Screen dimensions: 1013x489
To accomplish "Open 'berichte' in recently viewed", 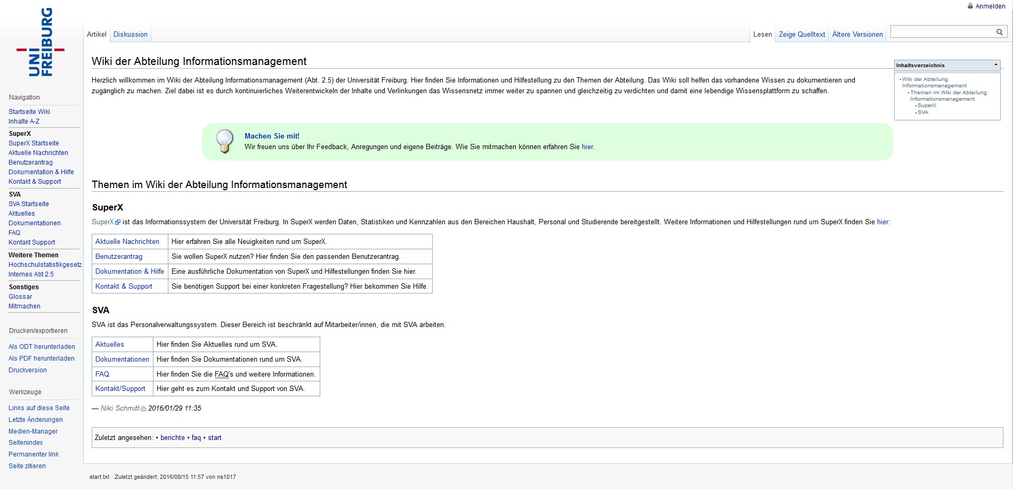I will coord(173,438).
